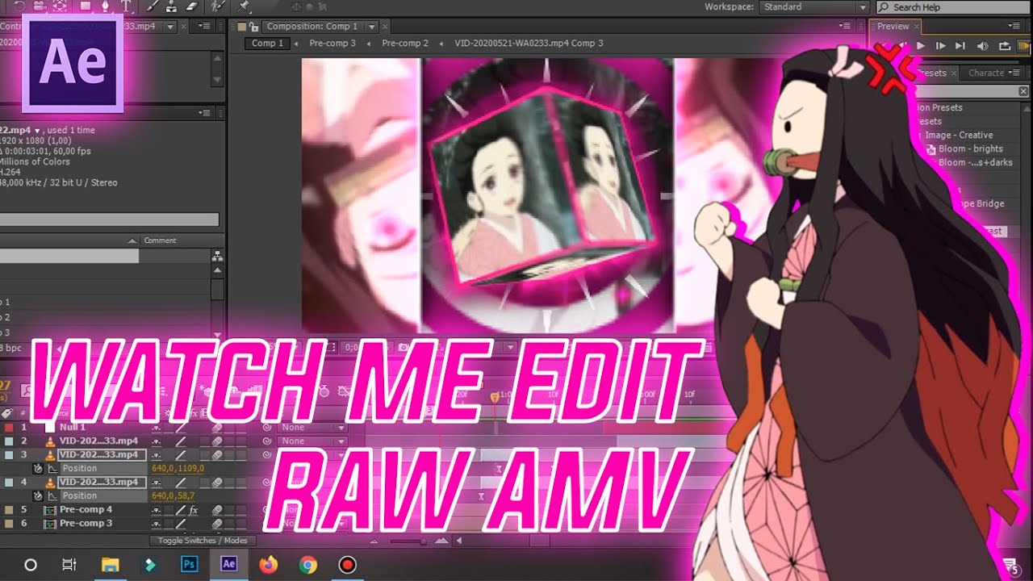Image resolution: width=1033 pixels, height=581 pixels.
Task: Click parent pick whip for Null 1
Action: click(267, 428)
